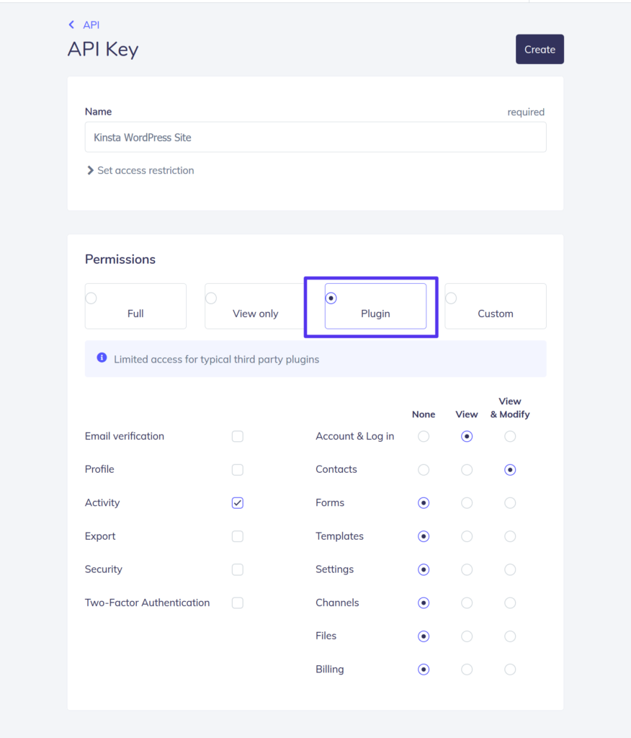
Task: Click the blue info icon next to limited access message
Action: pos(102,357)
